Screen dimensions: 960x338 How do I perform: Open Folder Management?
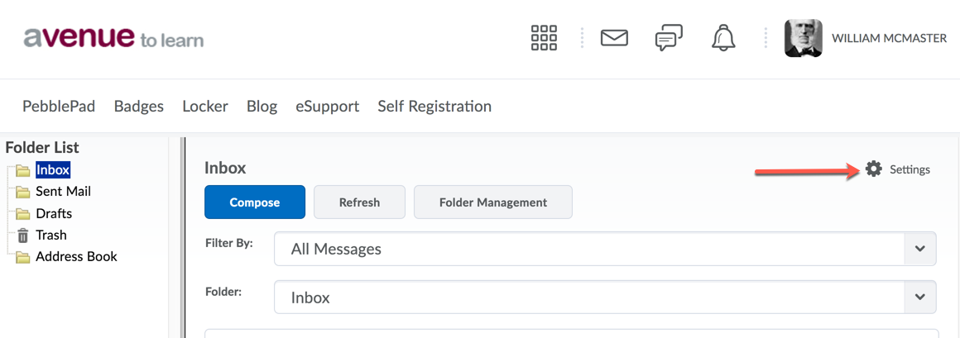point(493,202)
